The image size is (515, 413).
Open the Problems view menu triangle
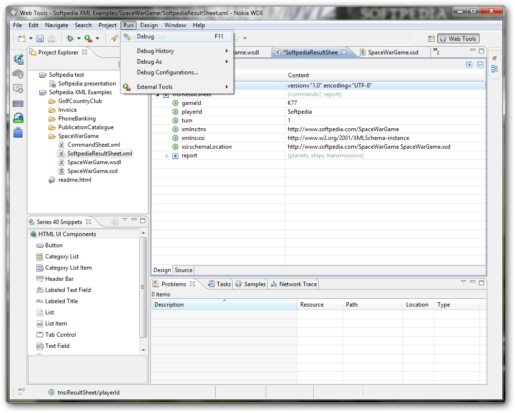click(463, 282)
